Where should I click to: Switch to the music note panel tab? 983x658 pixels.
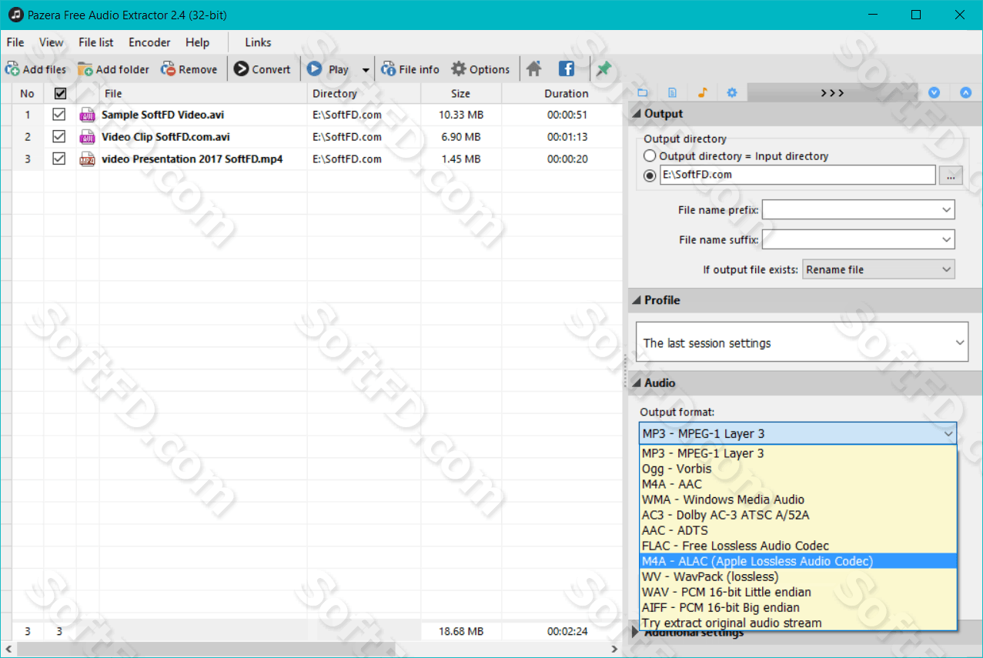point(702,92)
